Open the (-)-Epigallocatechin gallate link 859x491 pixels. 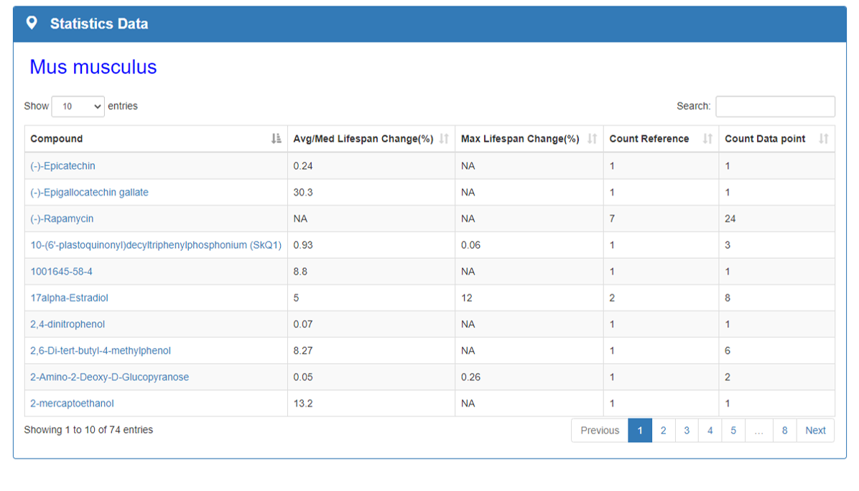pyautogui.click(x=89, y=193)
